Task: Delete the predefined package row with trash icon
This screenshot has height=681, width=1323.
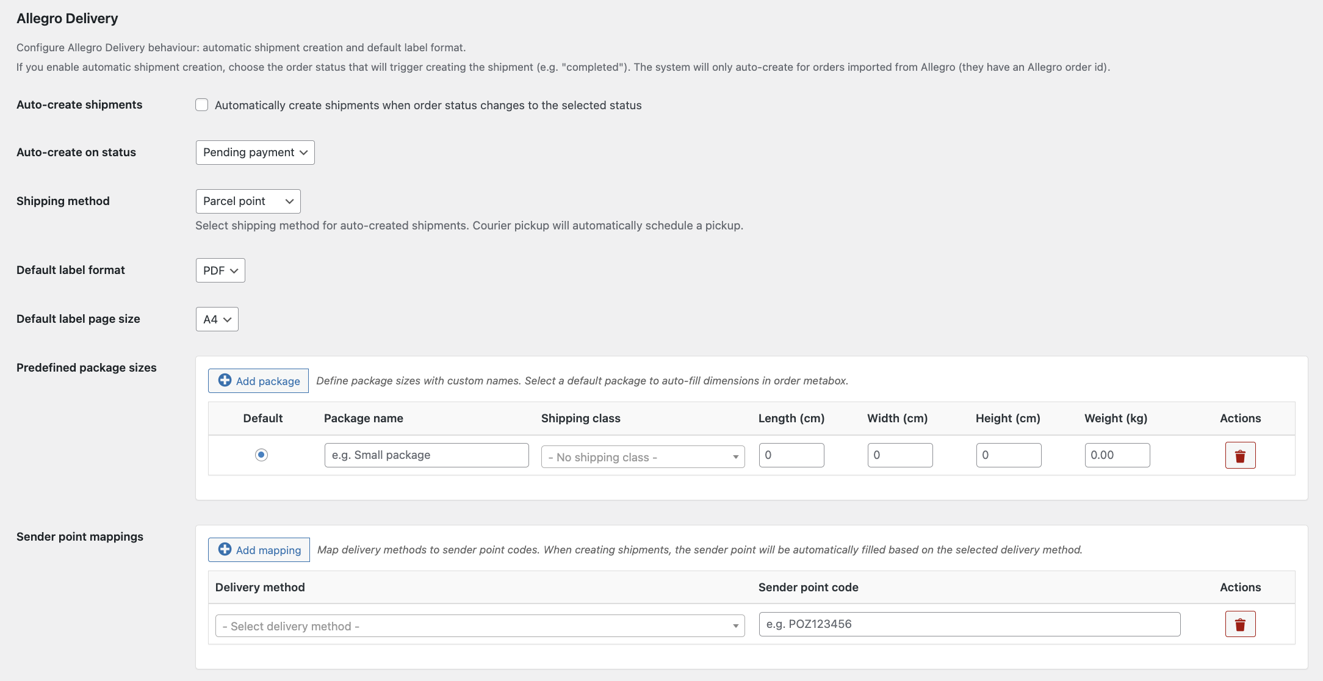Action: (x=1240, y=455)
